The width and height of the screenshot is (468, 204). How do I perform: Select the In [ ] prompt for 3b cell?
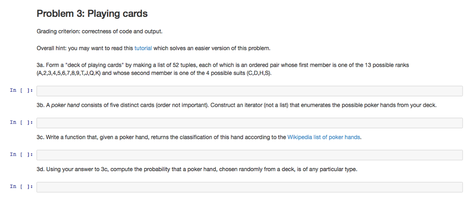(21, 122)
